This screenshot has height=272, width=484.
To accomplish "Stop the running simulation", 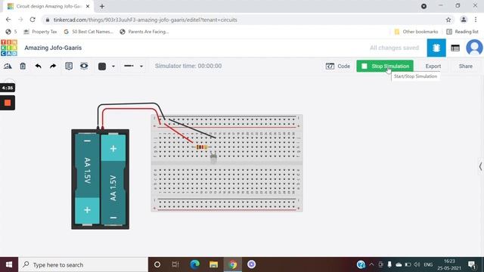I will tap(385, 66).
